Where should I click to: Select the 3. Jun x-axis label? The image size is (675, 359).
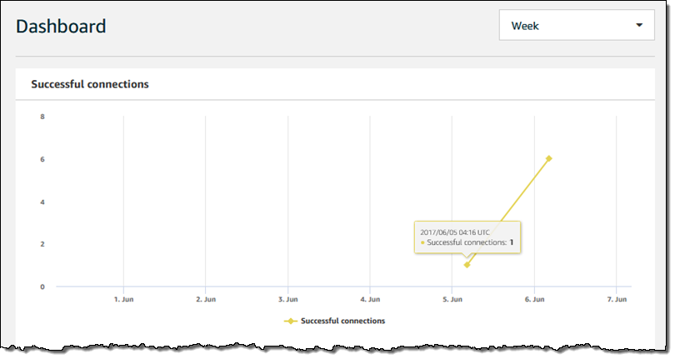(x=287, y=298)
